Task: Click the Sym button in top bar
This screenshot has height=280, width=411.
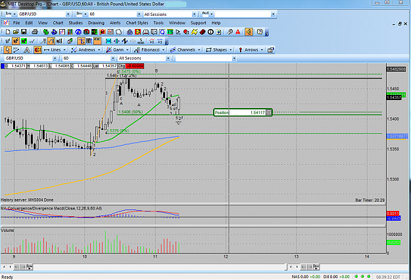Action: (9, 14)
